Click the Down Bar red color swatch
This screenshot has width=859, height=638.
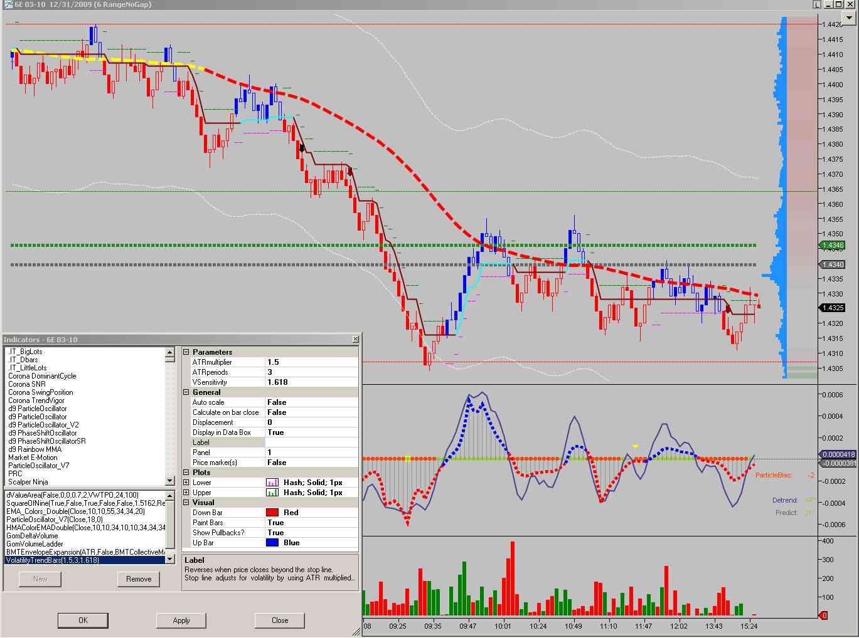click(272, 513)
